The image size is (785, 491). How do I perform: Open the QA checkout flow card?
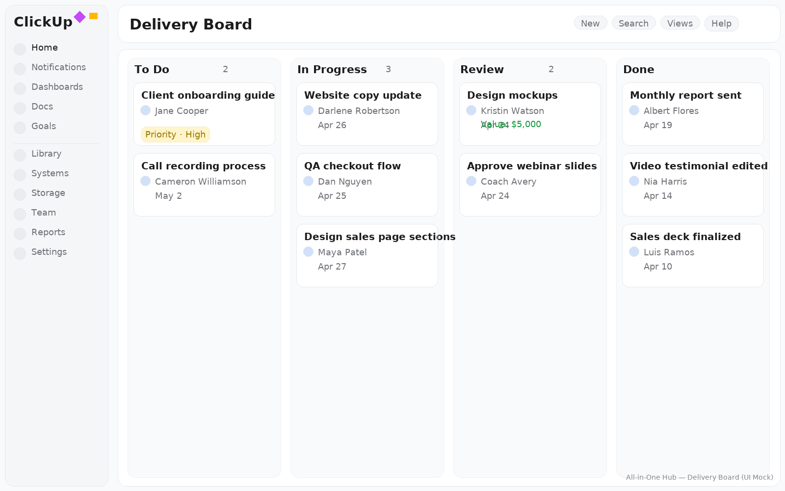click(x=367, y=185)
